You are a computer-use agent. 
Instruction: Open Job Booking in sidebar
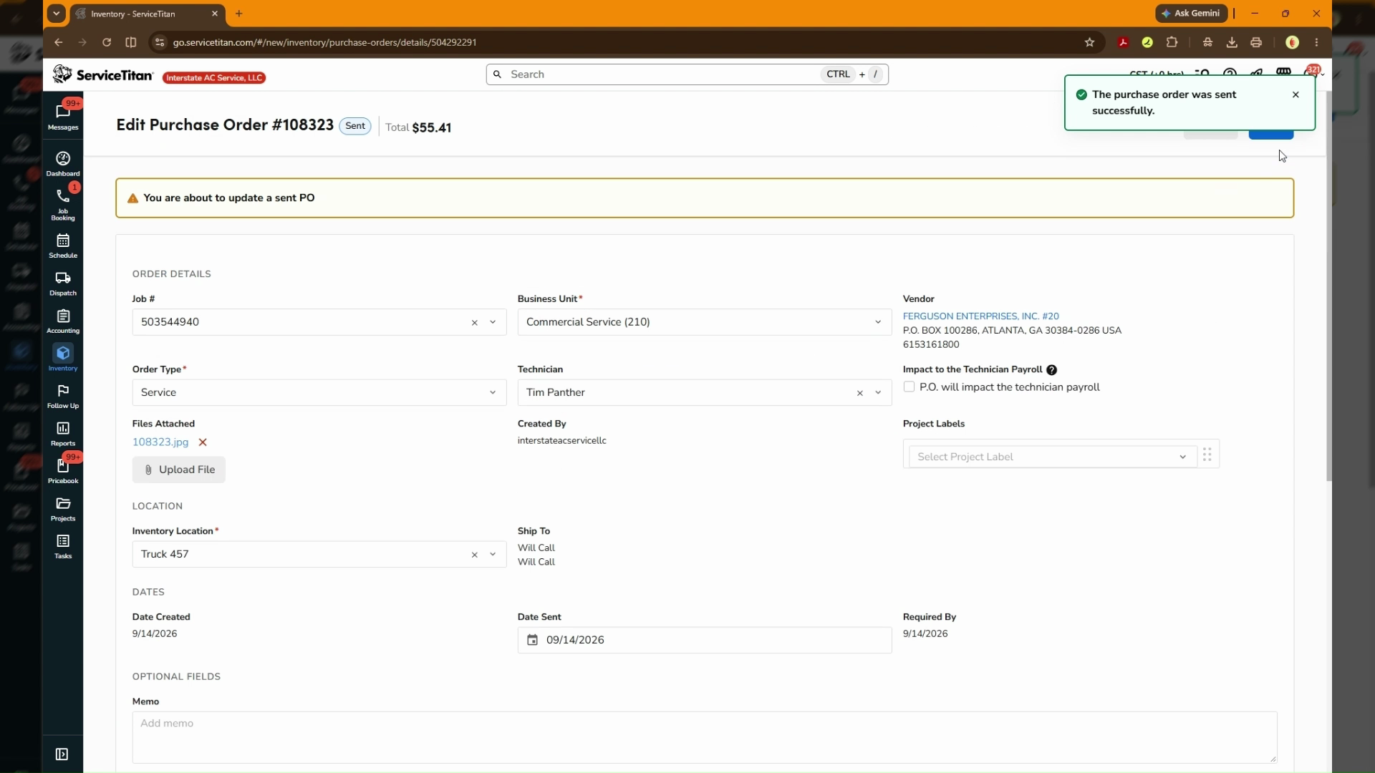(x=63, y=205)
